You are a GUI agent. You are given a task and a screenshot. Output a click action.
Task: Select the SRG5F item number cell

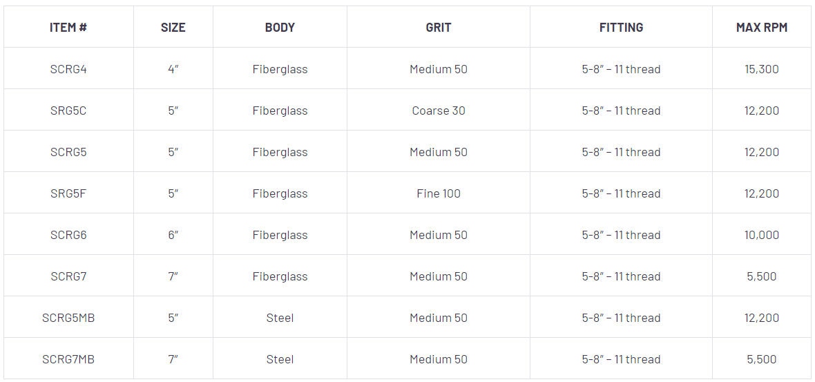[68, 193]
